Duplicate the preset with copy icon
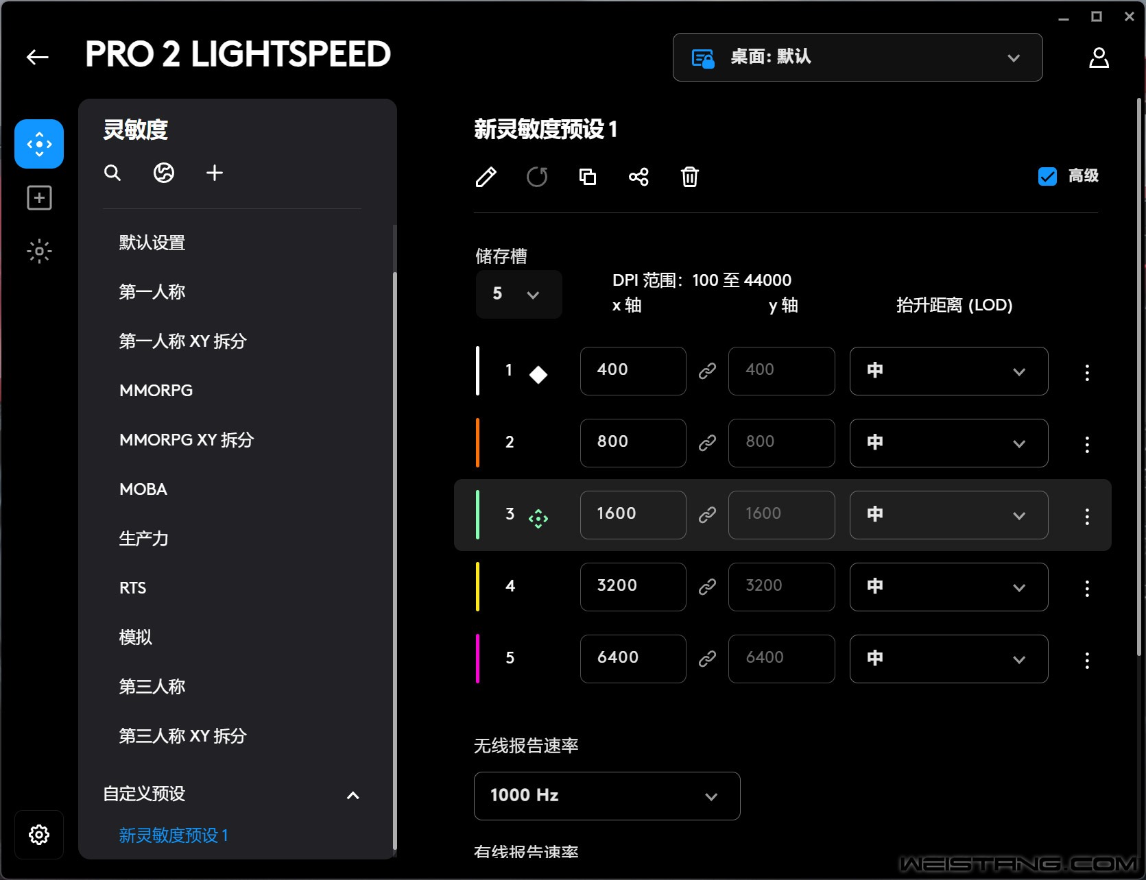Viewport: 1146px width, 880px height. pyautogui.click(x=588, y=177)
